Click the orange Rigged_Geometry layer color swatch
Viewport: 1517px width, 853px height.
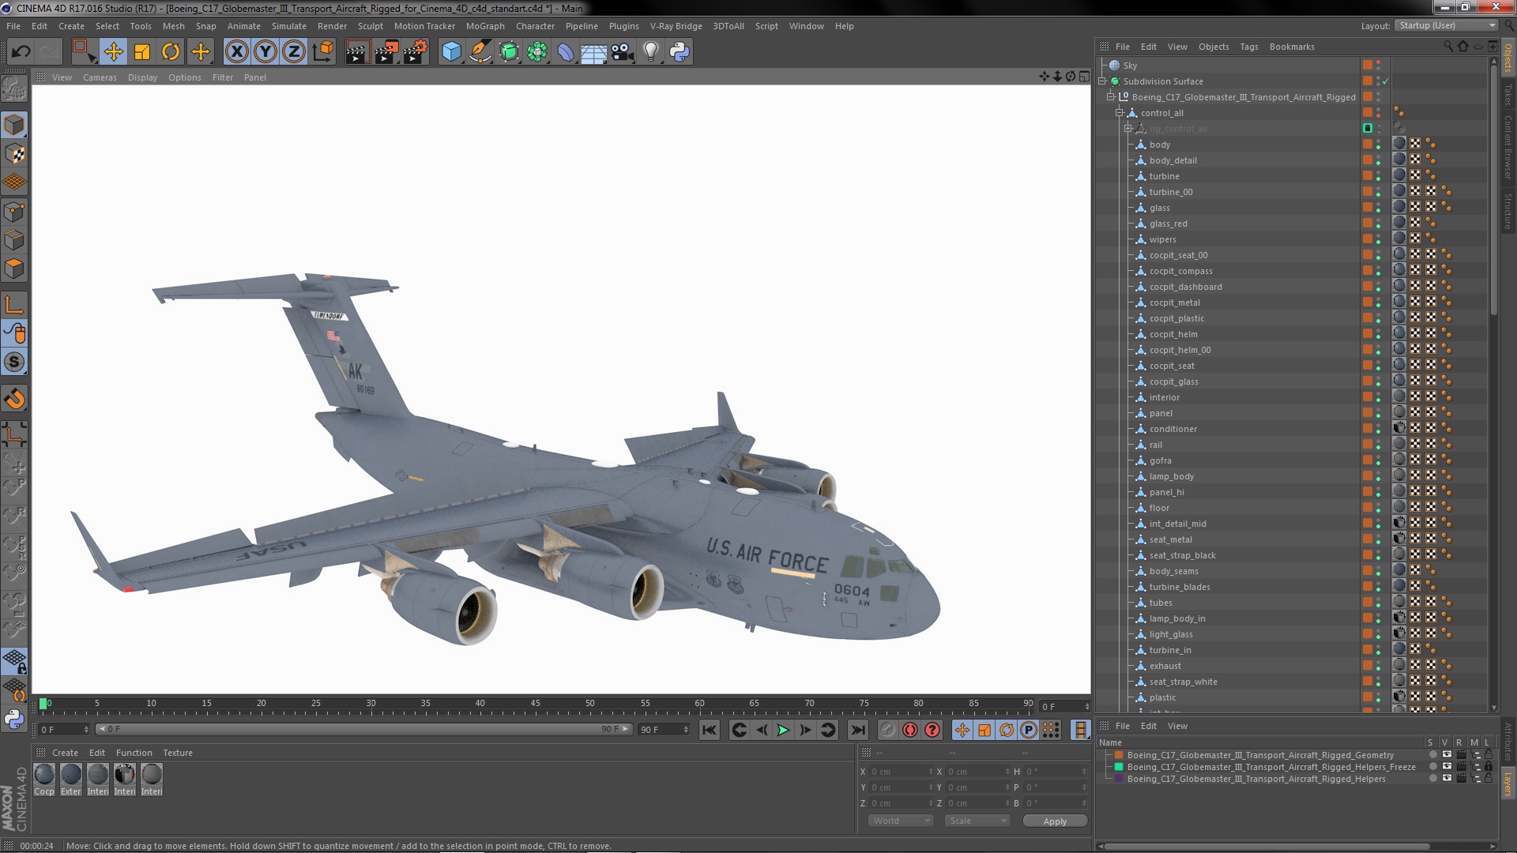1119,755
